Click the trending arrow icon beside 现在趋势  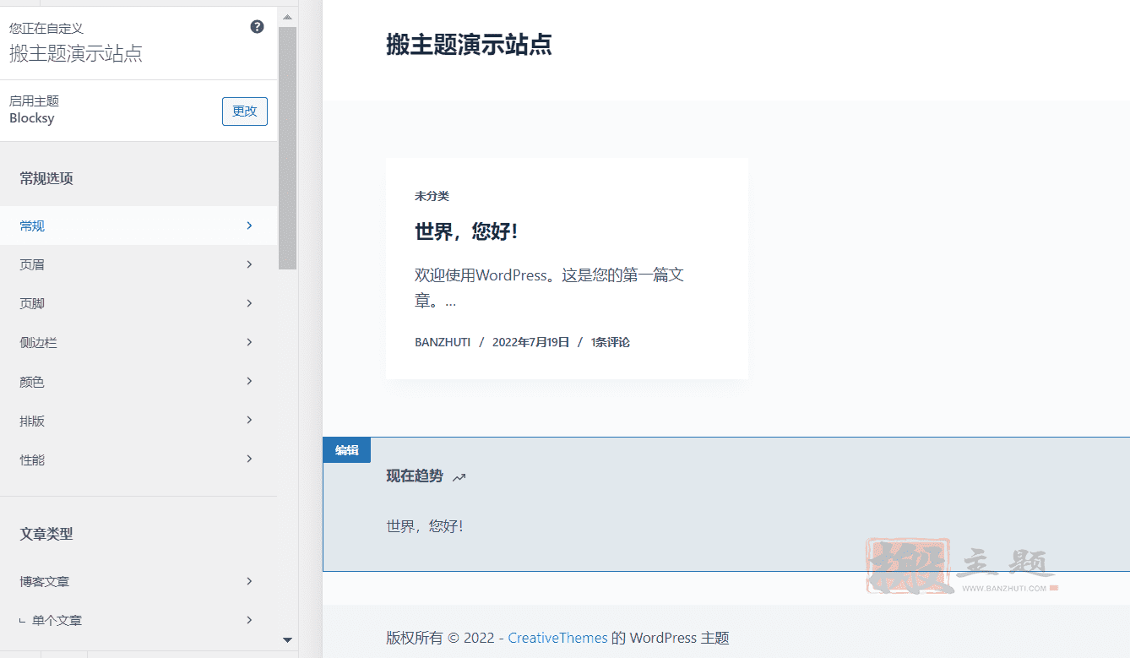[459, 477]
